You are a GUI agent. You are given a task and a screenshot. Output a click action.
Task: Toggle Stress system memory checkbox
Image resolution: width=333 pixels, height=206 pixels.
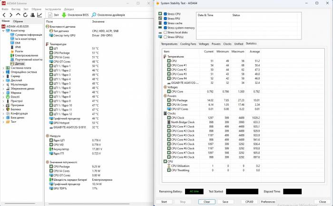coord(165,28)
